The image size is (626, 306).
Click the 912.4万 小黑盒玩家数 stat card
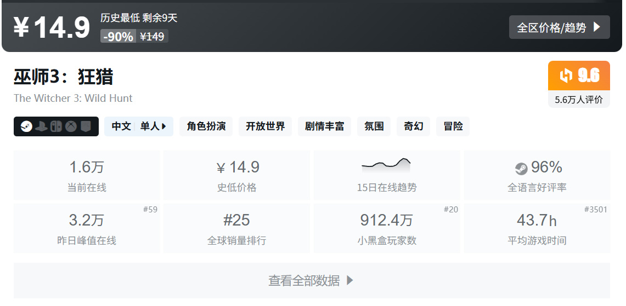[386, 228]
